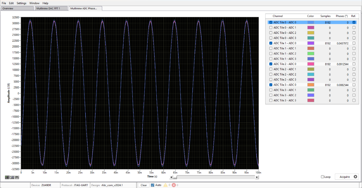Switch to the Overview tab
362x188 pixels.
pos(17,8)
